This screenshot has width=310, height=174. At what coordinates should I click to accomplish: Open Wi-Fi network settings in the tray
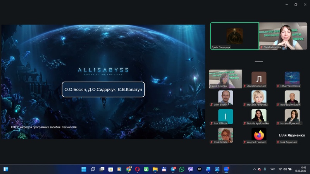280,169
